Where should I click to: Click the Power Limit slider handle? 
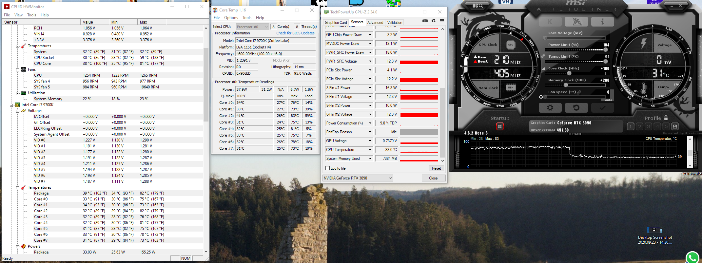(605, 50)
